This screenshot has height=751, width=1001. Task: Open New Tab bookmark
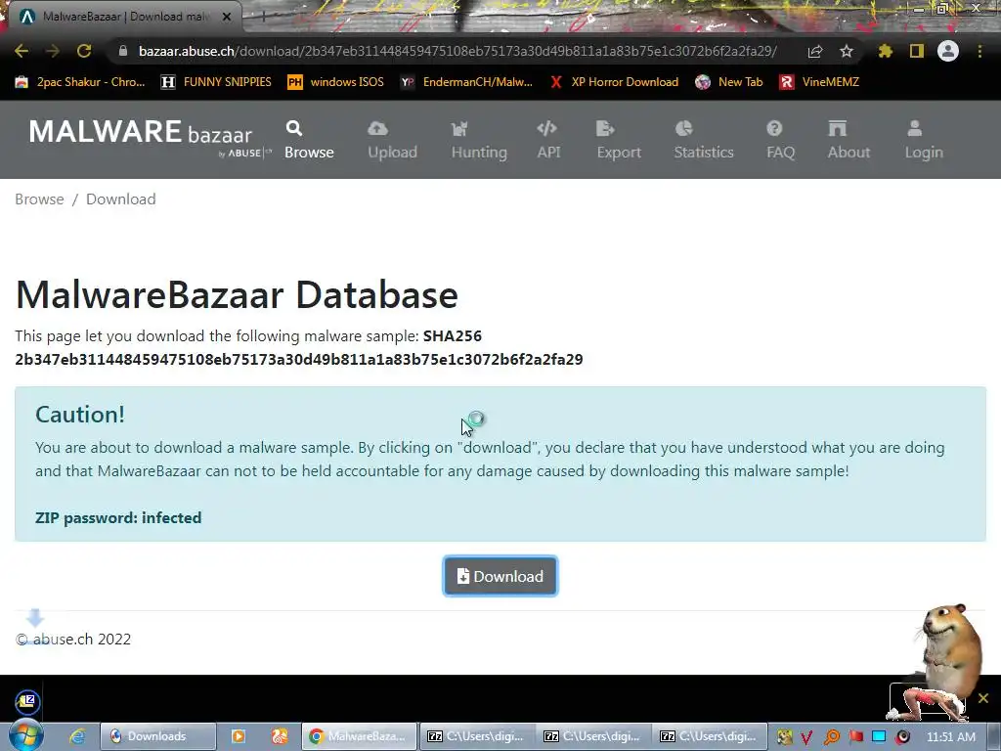click(729, 82)
